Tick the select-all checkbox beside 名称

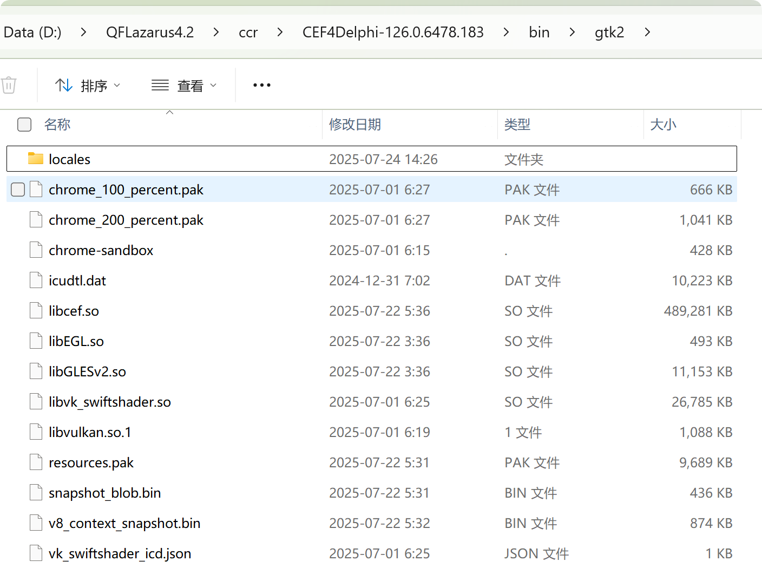point(24,125)
